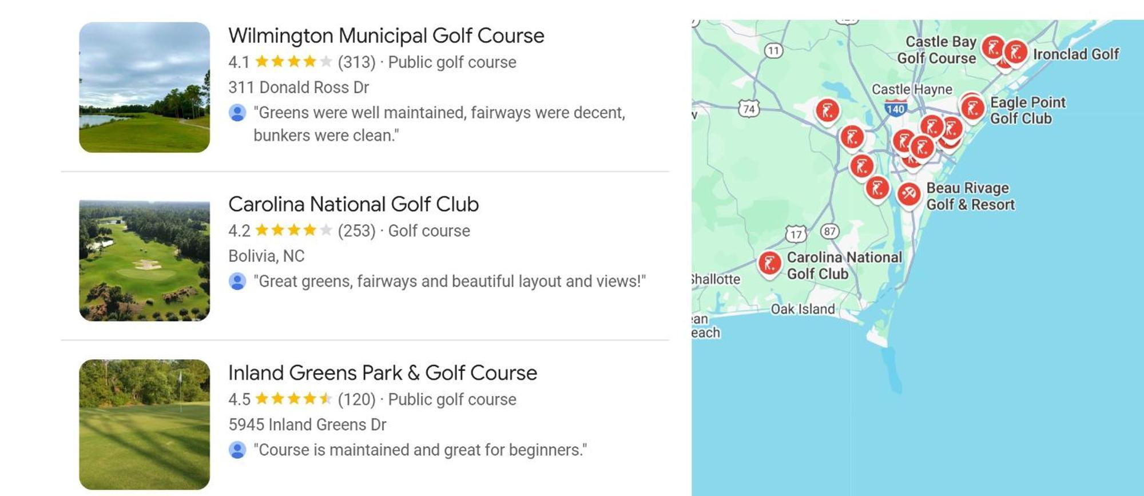
Task: Click reviewer avatar beside Inland Greens review
Action: tap(237, 450)
